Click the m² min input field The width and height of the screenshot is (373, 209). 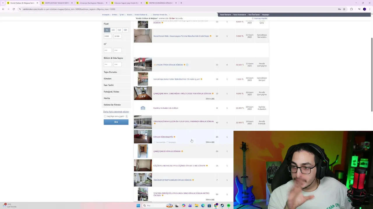pos(108,50)
